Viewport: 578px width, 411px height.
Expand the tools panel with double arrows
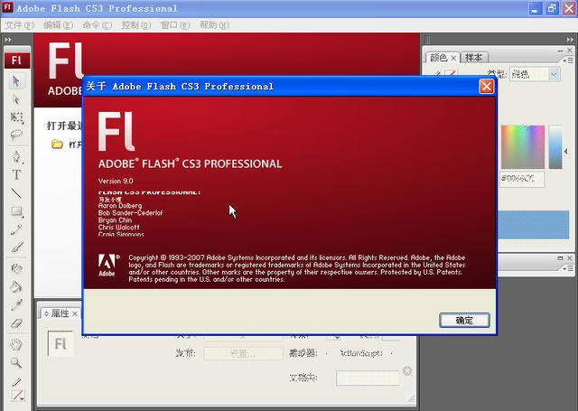[8, 40]
